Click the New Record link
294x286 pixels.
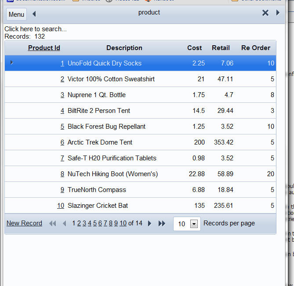pos(24,223)
